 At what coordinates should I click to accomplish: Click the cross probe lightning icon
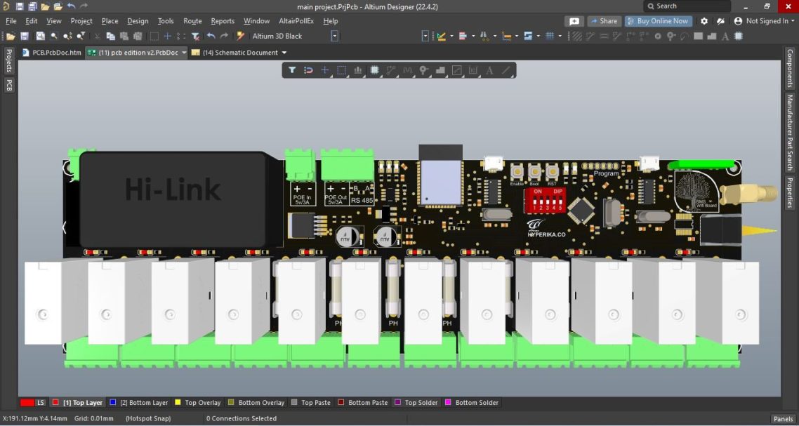[x=241, y=36]
